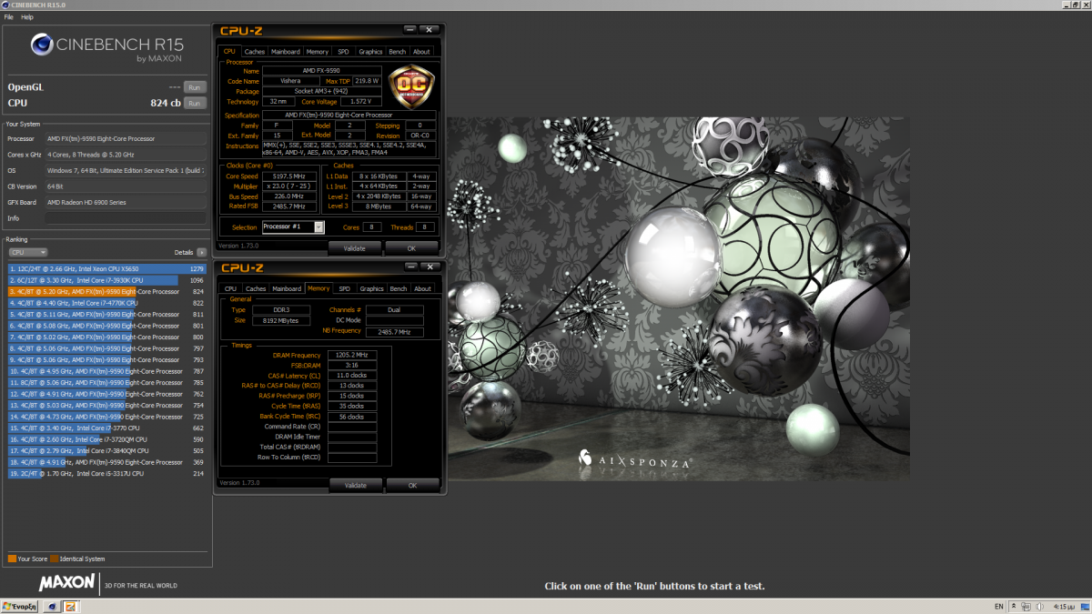Switch to Mainboard tab in upper CPU-Z window
The width and height of the screenshot is (1092, 614).
(x=286, y=52)
